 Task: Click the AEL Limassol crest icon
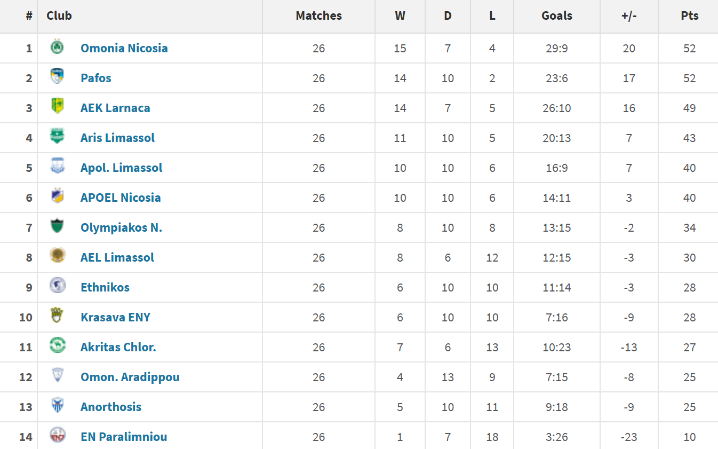[x=57, y=257]
